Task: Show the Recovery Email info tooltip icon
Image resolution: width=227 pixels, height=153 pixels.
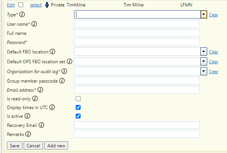Action: pos(41,125)
